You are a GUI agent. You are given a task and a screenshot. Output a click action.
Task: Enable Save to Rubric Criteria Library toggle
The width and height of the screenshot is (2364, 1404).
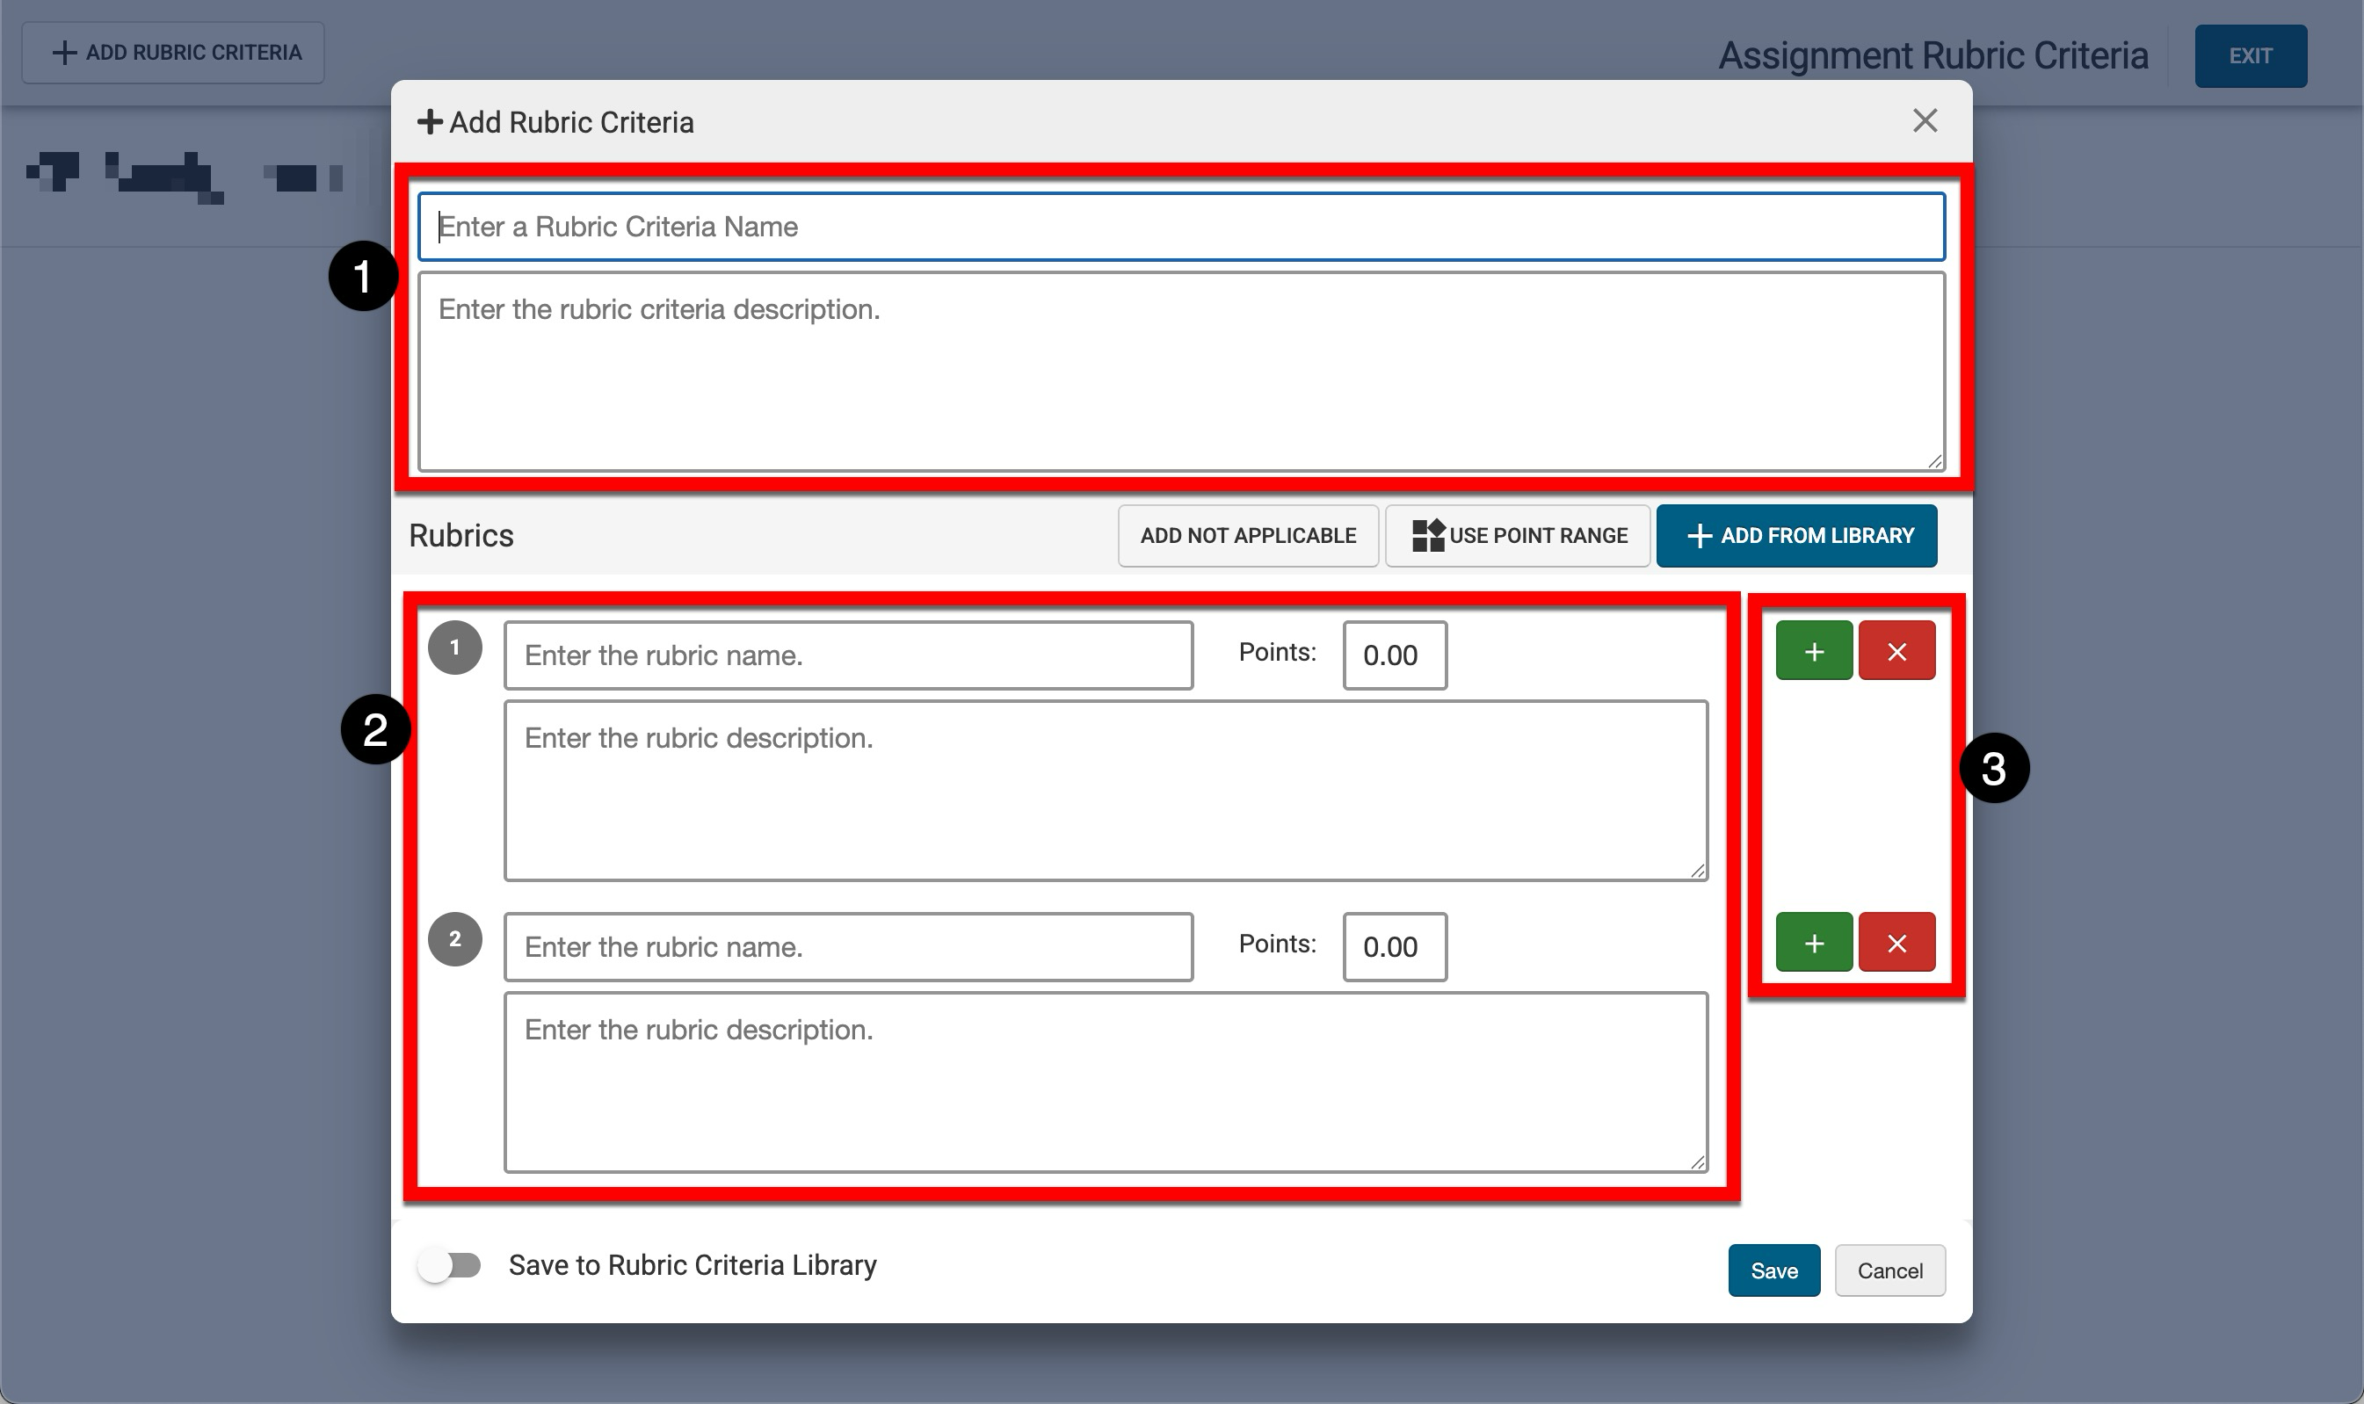pyautogui.click(x=450, y=1265)
